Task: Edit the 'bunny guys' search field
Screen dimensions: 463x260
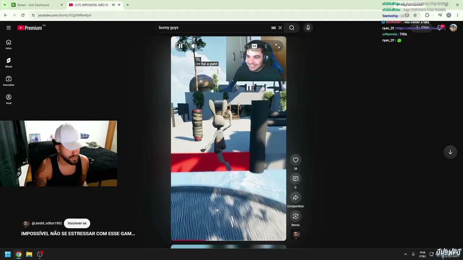Action: pyautogui.click(x=213, y=28)
